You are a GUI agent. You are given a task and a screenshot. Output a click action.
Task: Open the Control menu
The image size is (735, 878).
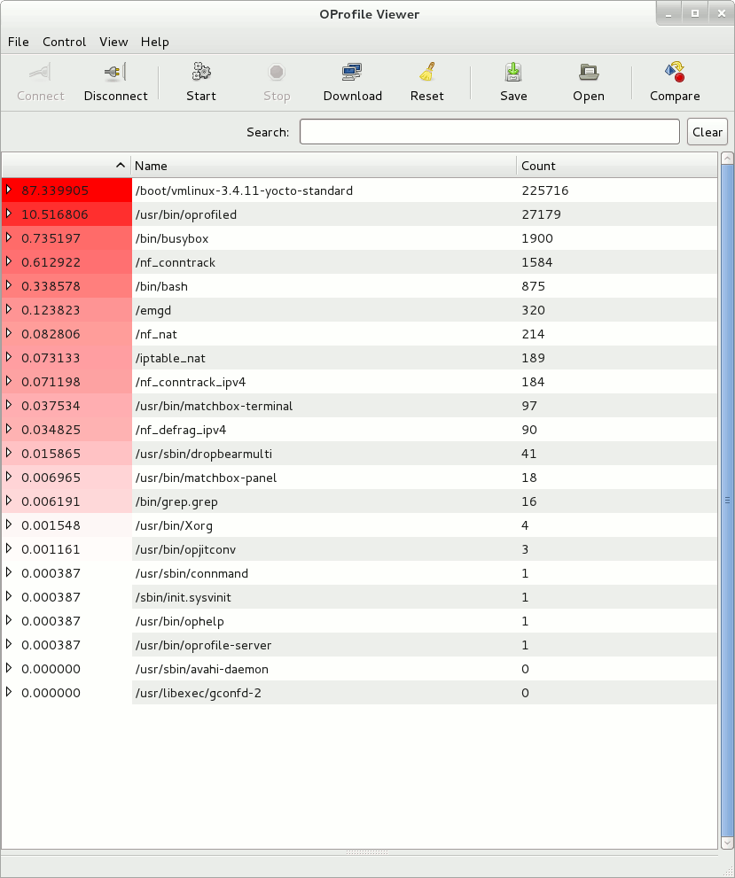[65, 42]
